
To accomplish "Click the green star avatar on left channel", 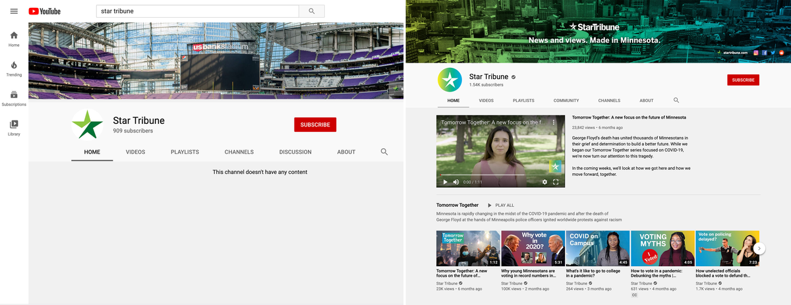I will (x=88, y=125).
